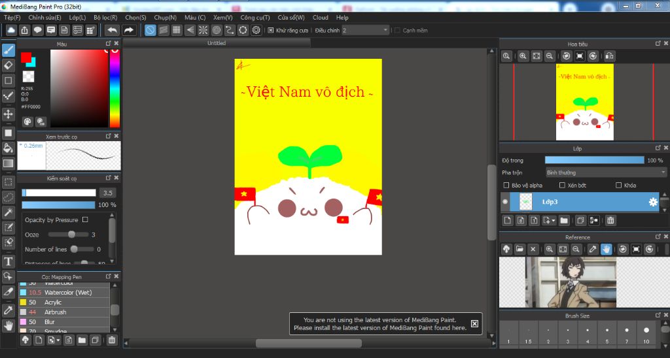This screenshot has height=358, width=670.
Task: Enable the circle snap guide
Action: (217, 30)
